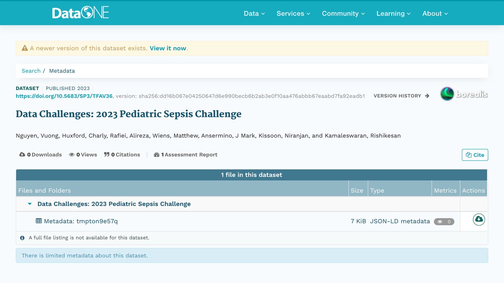
Task: Click the Downloads count cloud icon
Action: [x=22, y=154]
